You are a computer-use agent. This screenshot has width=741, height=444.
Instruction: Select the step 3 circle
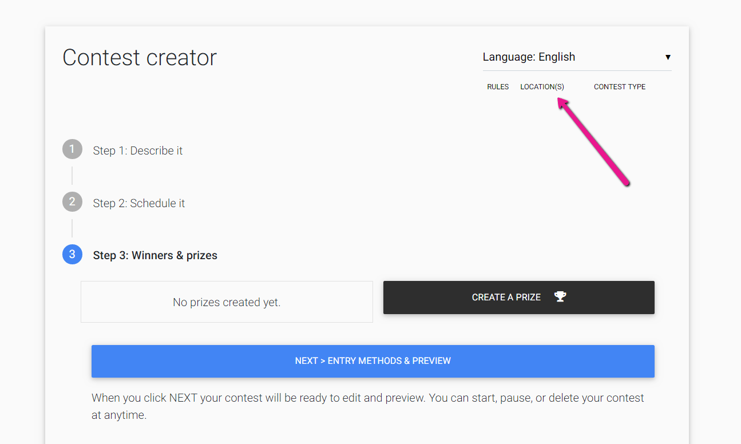pyautogui.click(x=72, y=255)
